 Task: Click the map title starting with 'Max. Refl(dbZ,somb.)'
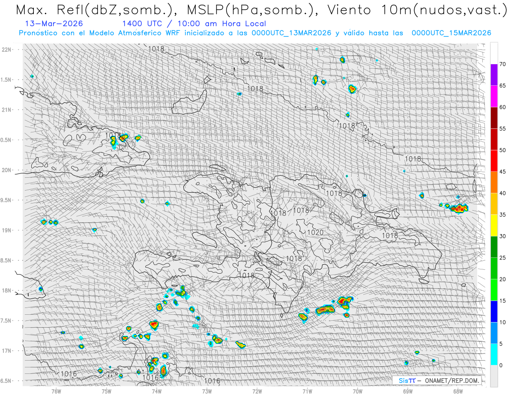(x=261, y=10)
